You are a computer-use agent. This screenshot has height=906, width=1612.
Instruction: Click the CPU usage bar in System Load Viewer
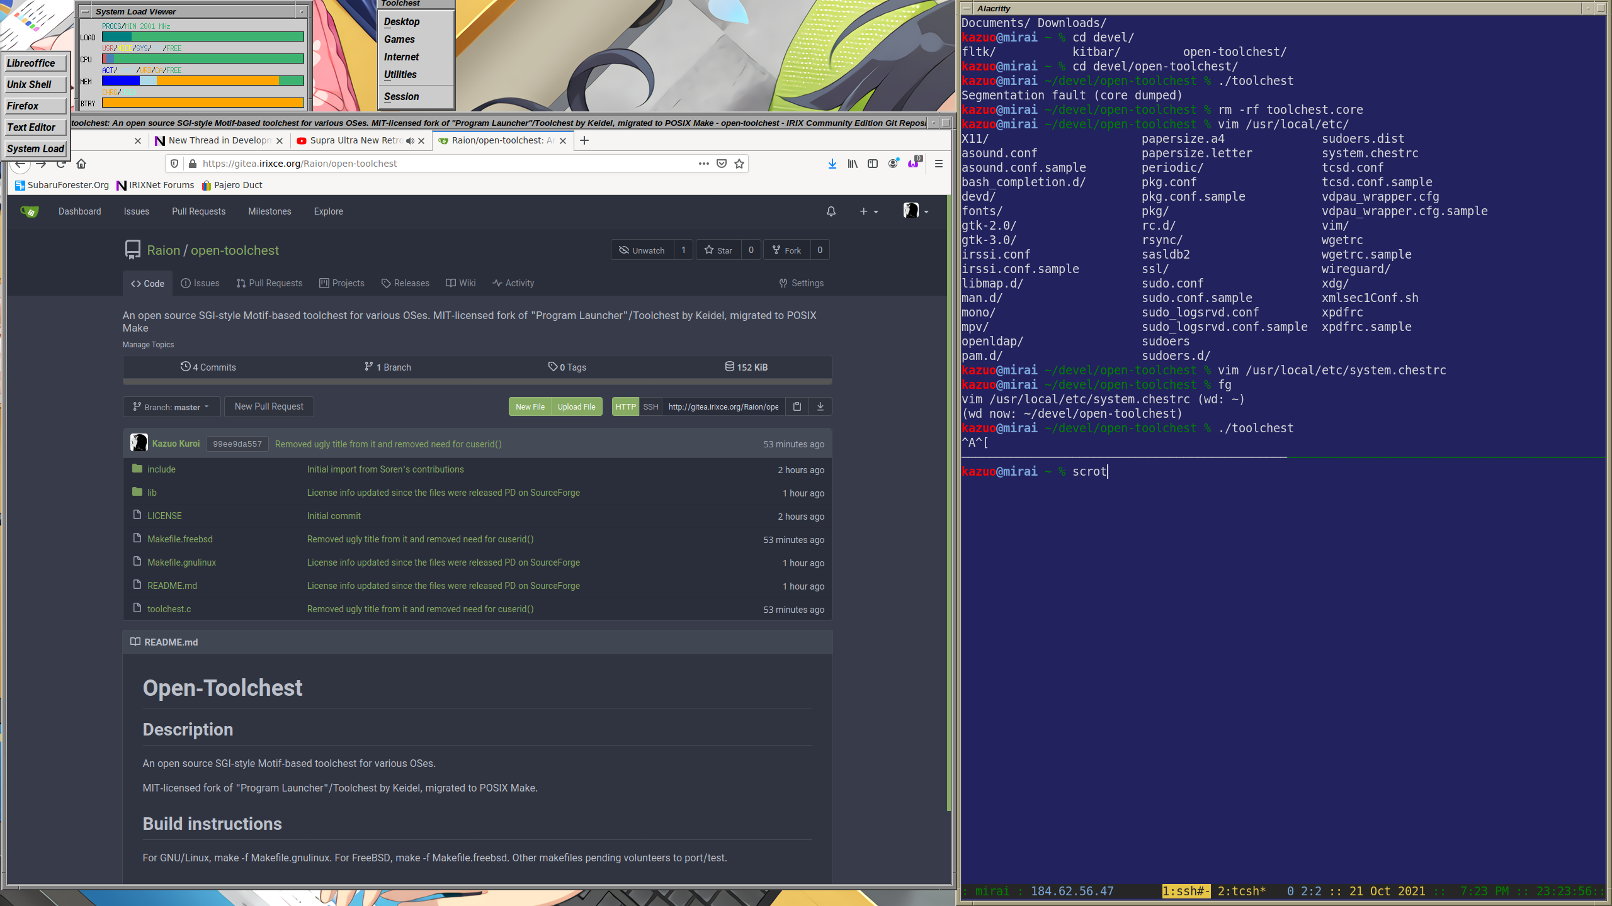[203, 59]
